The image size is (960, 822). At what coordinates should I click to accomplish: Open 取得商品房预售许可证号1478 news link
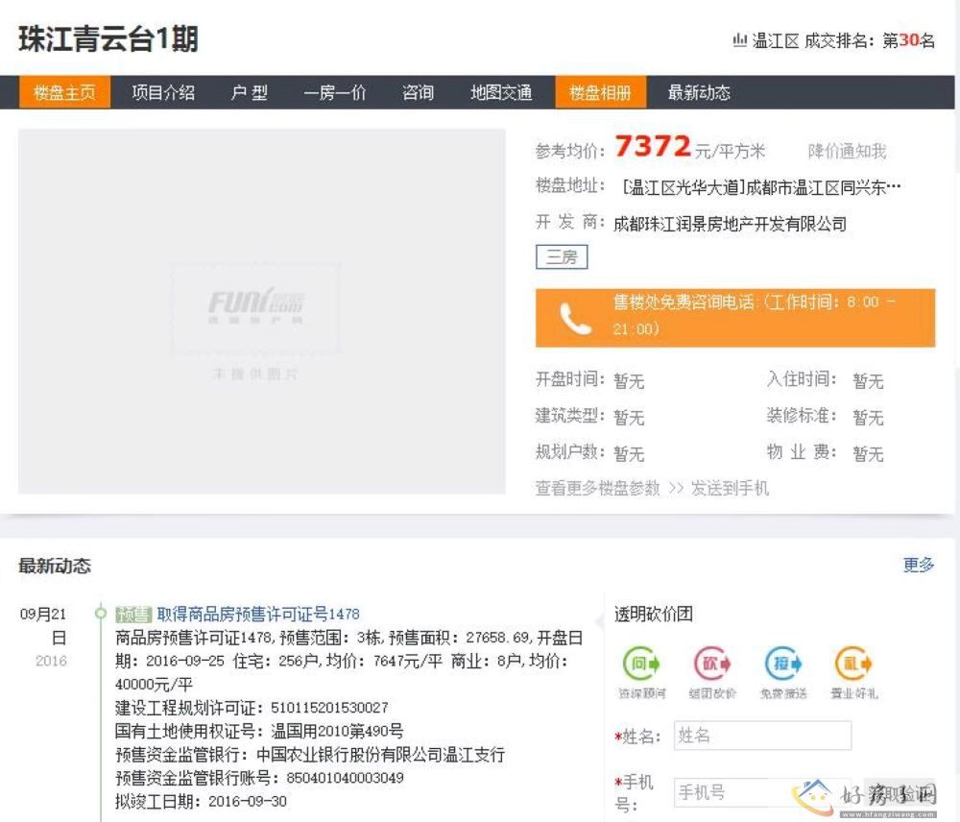[x=258, y=614]
